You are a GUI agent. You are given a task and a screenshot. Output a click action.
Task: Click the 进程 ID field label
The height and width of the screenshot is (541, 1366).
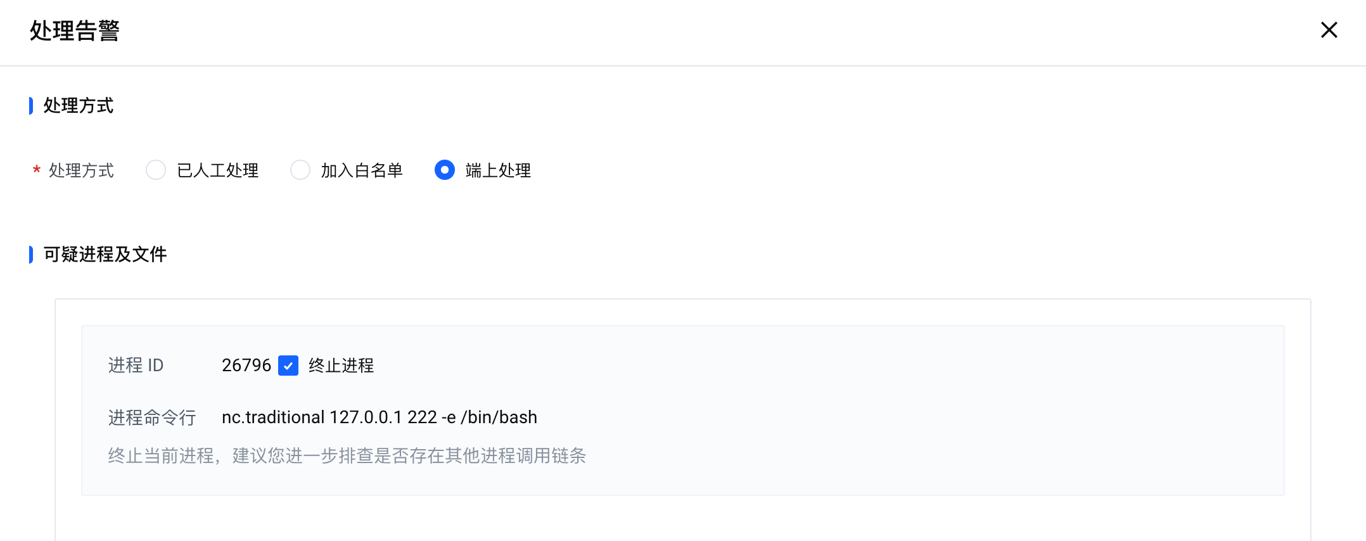[136, 366]
